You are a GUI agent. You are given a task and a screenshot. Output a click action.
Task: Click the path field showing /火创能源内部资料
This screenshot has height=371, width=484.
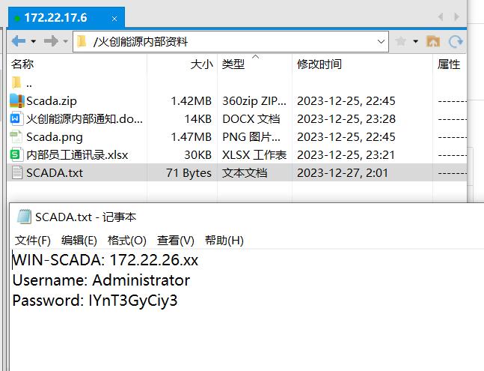[x=224, y=41]
